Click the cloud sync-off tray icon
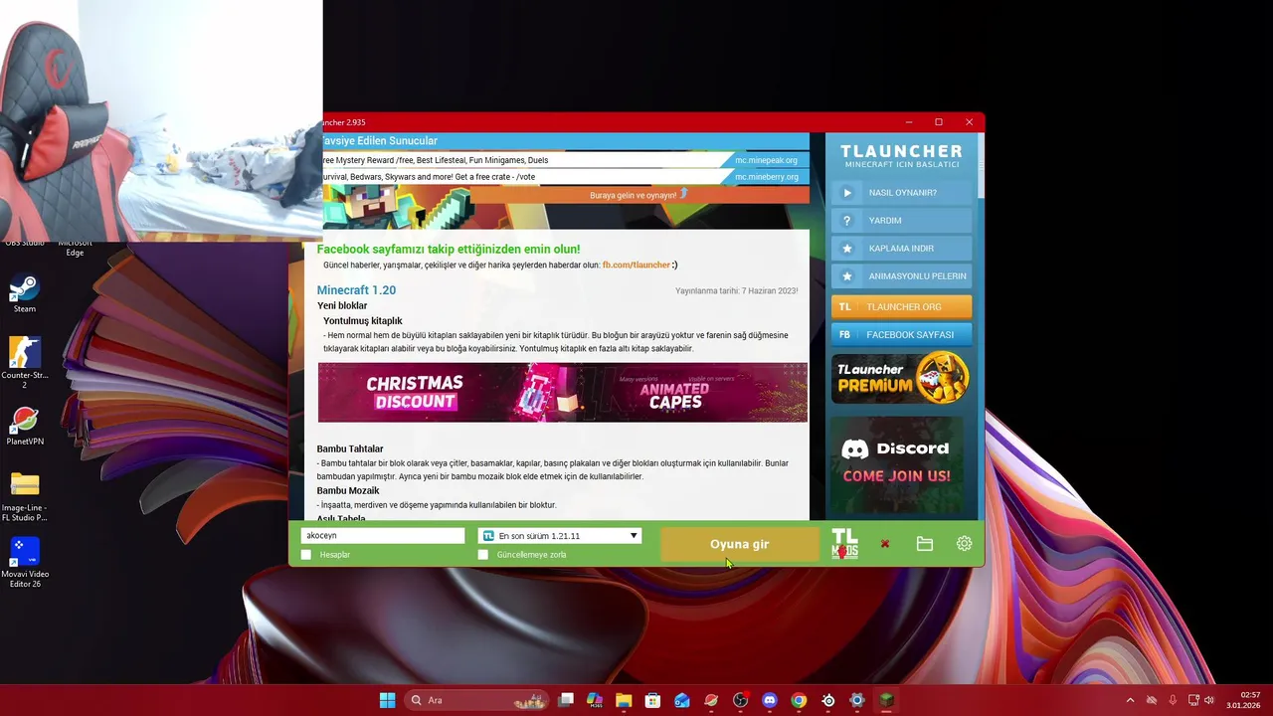 (x=1152, y=700)
